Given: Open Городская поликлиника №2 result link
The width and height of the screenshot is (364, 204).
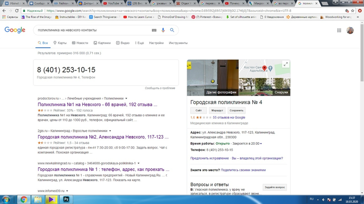Looking at the screenshot, I should [103, 137].
